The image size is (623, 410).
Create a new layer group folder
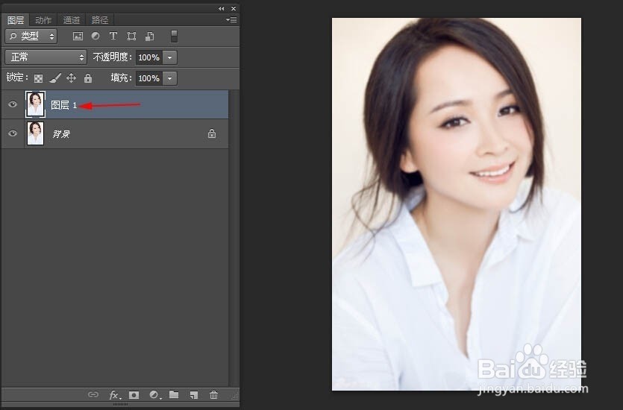point(174,394)
